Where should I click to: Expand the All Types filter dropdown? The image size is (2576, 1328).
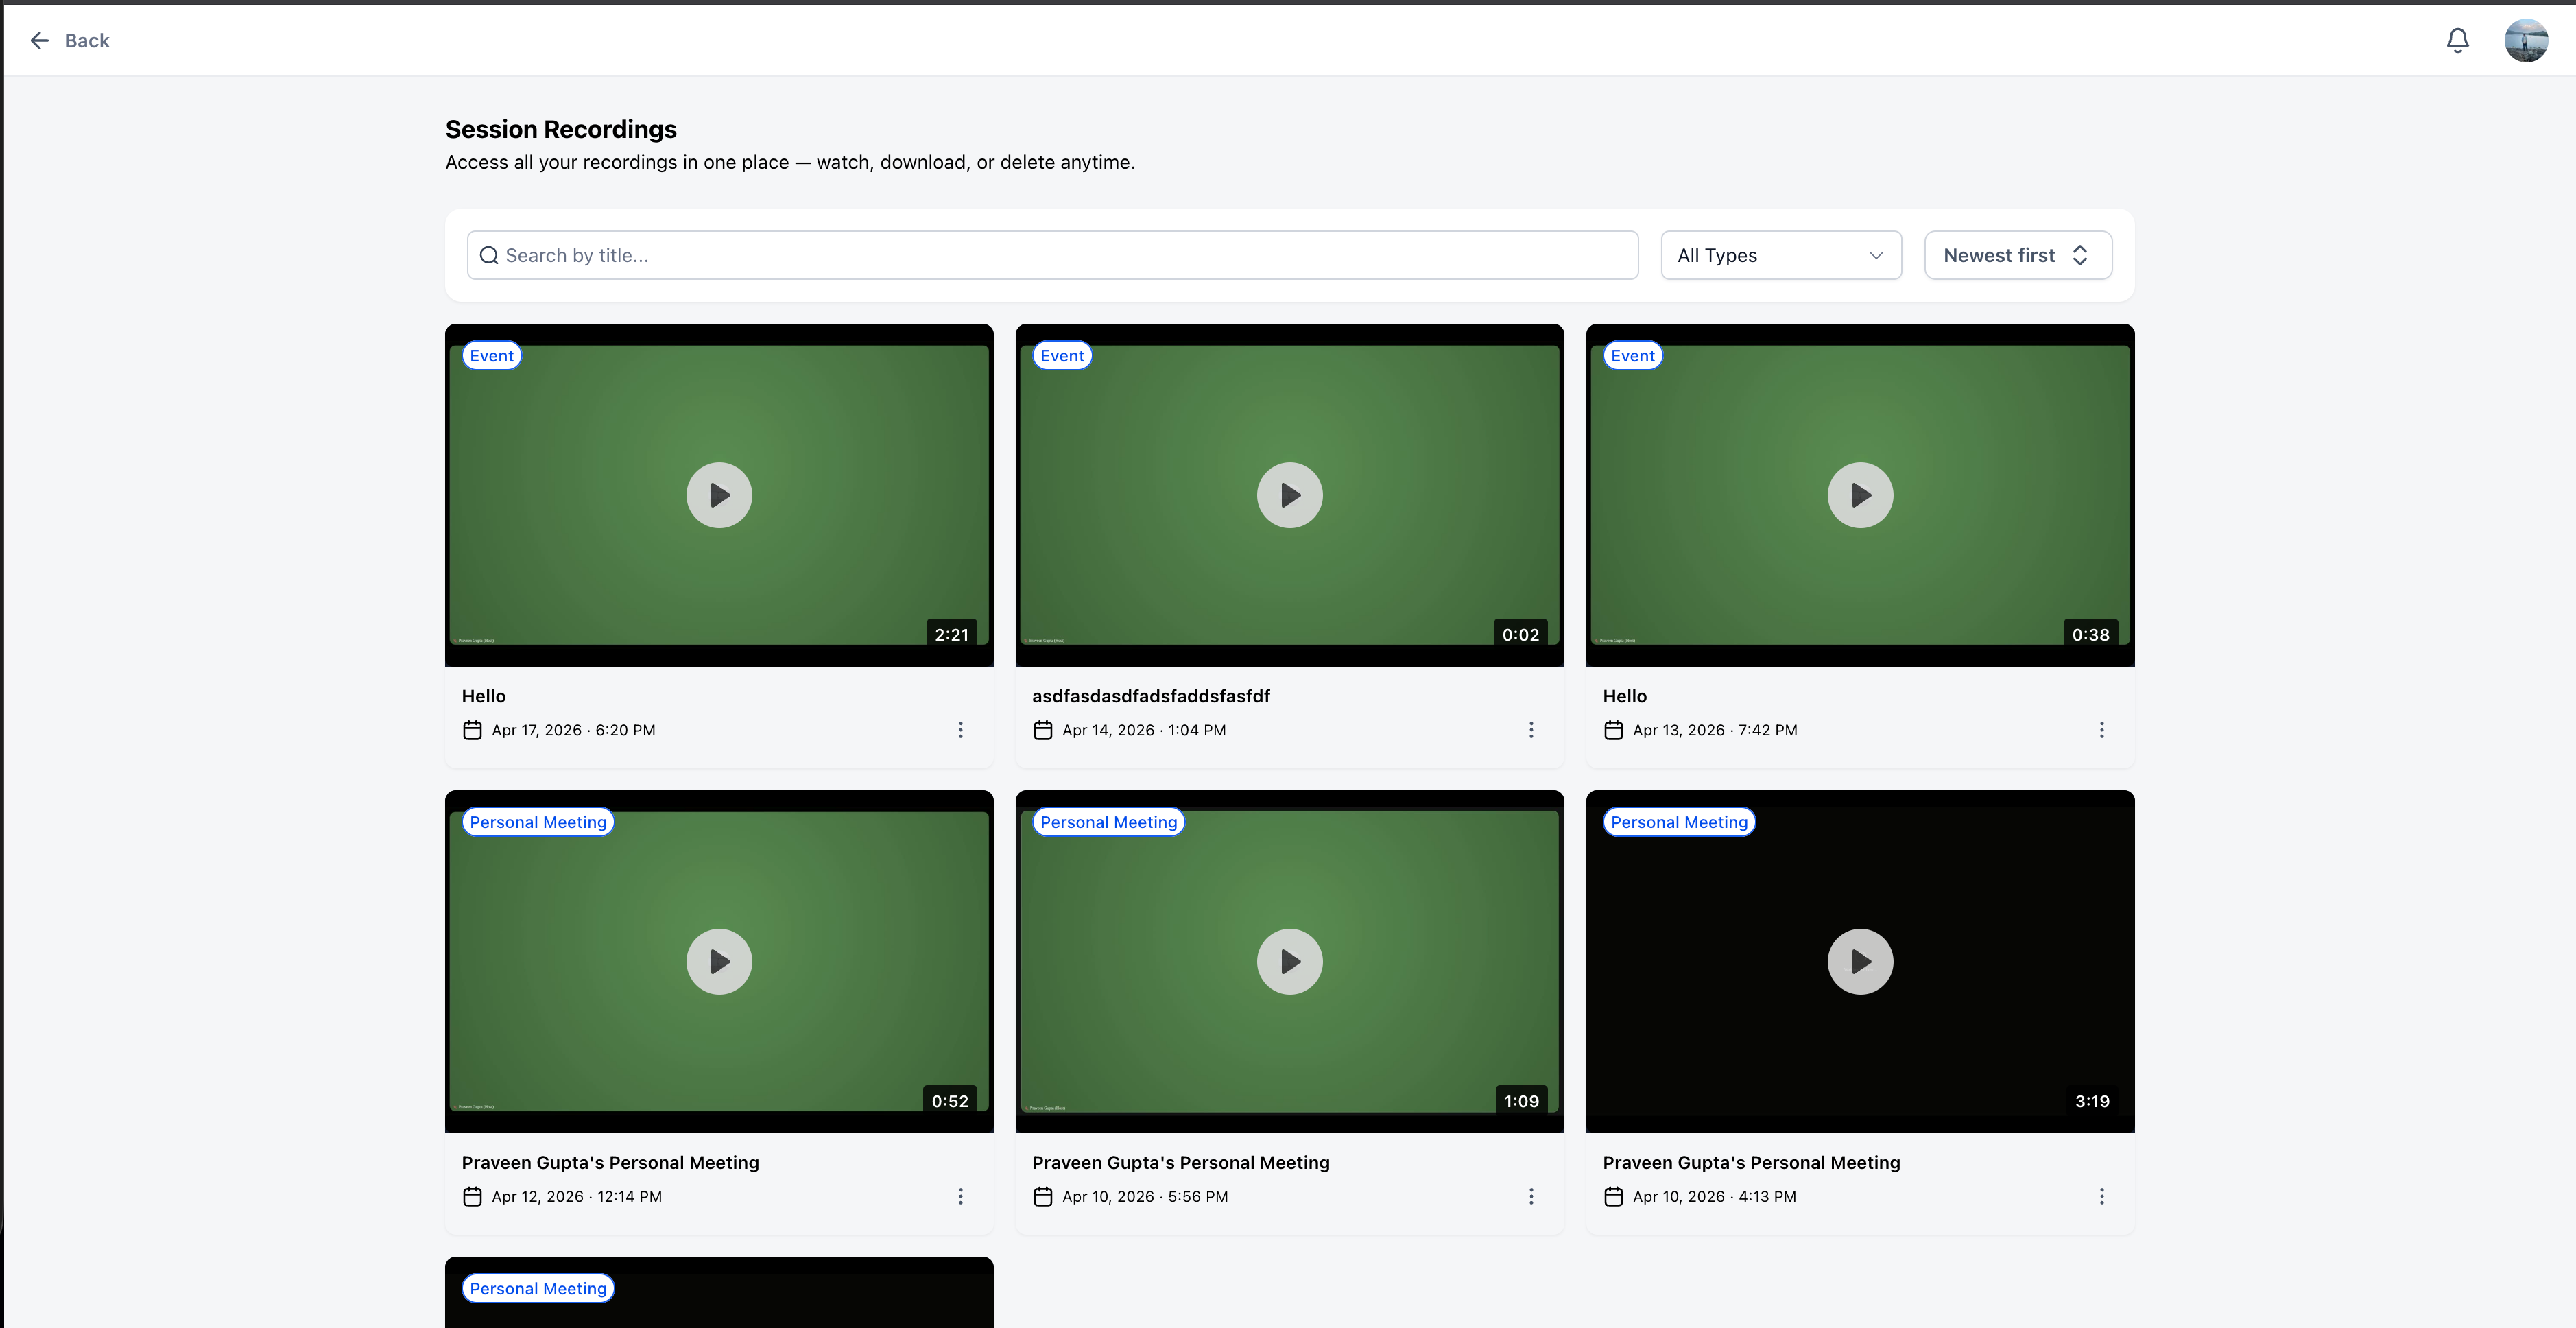tap(1780, 255)
